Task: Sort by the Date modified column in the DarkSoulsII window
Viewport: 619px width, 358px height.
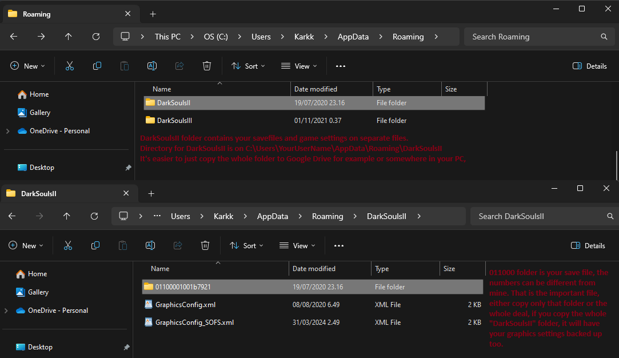Action: [x=314, y=268]
